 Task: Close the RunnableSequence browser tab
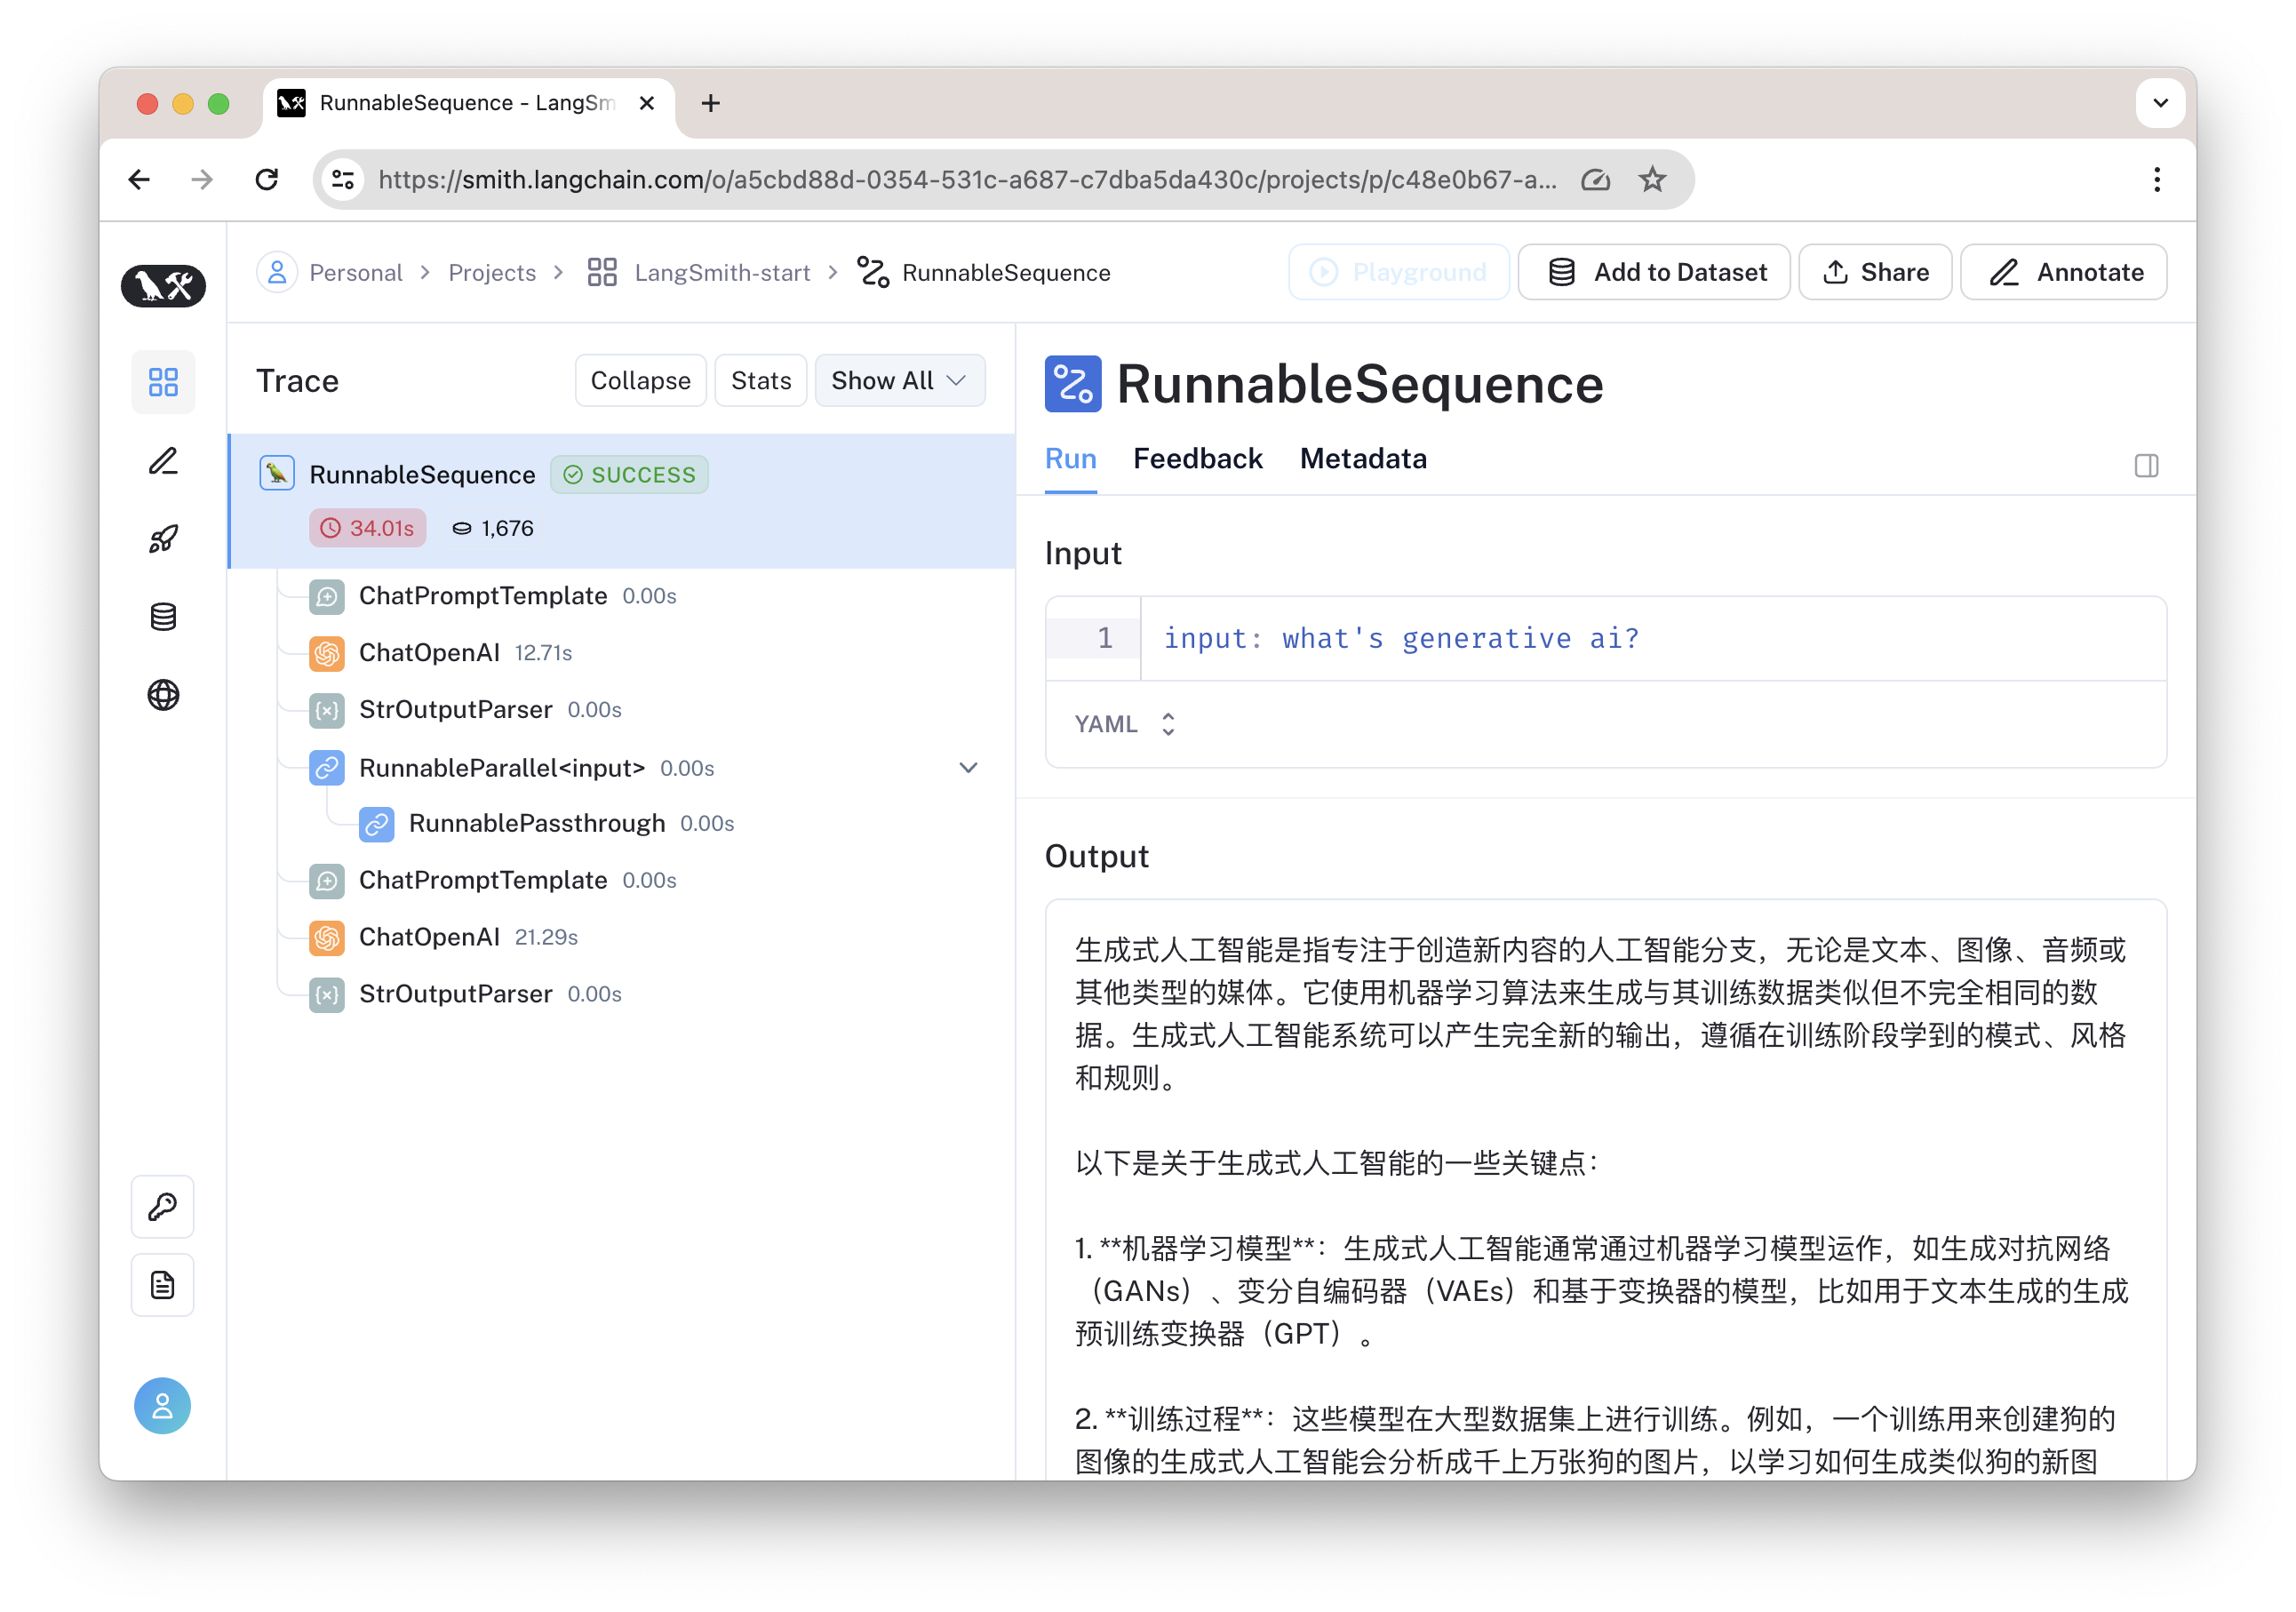point(647,103)
